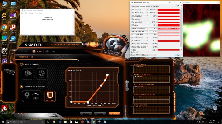222x124 pixels.
Task: Open Telegram from the taskbar
Action: click(88, 122)
